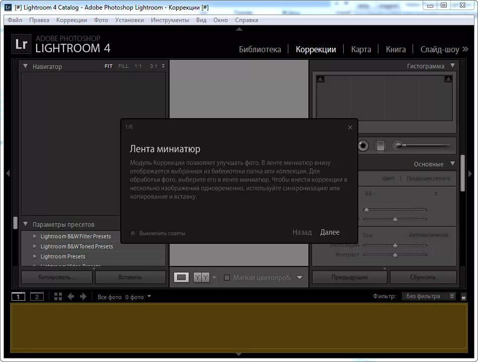Open grid view from filmstrip bar
Screen dimensions: 478x362
(58, 297)
